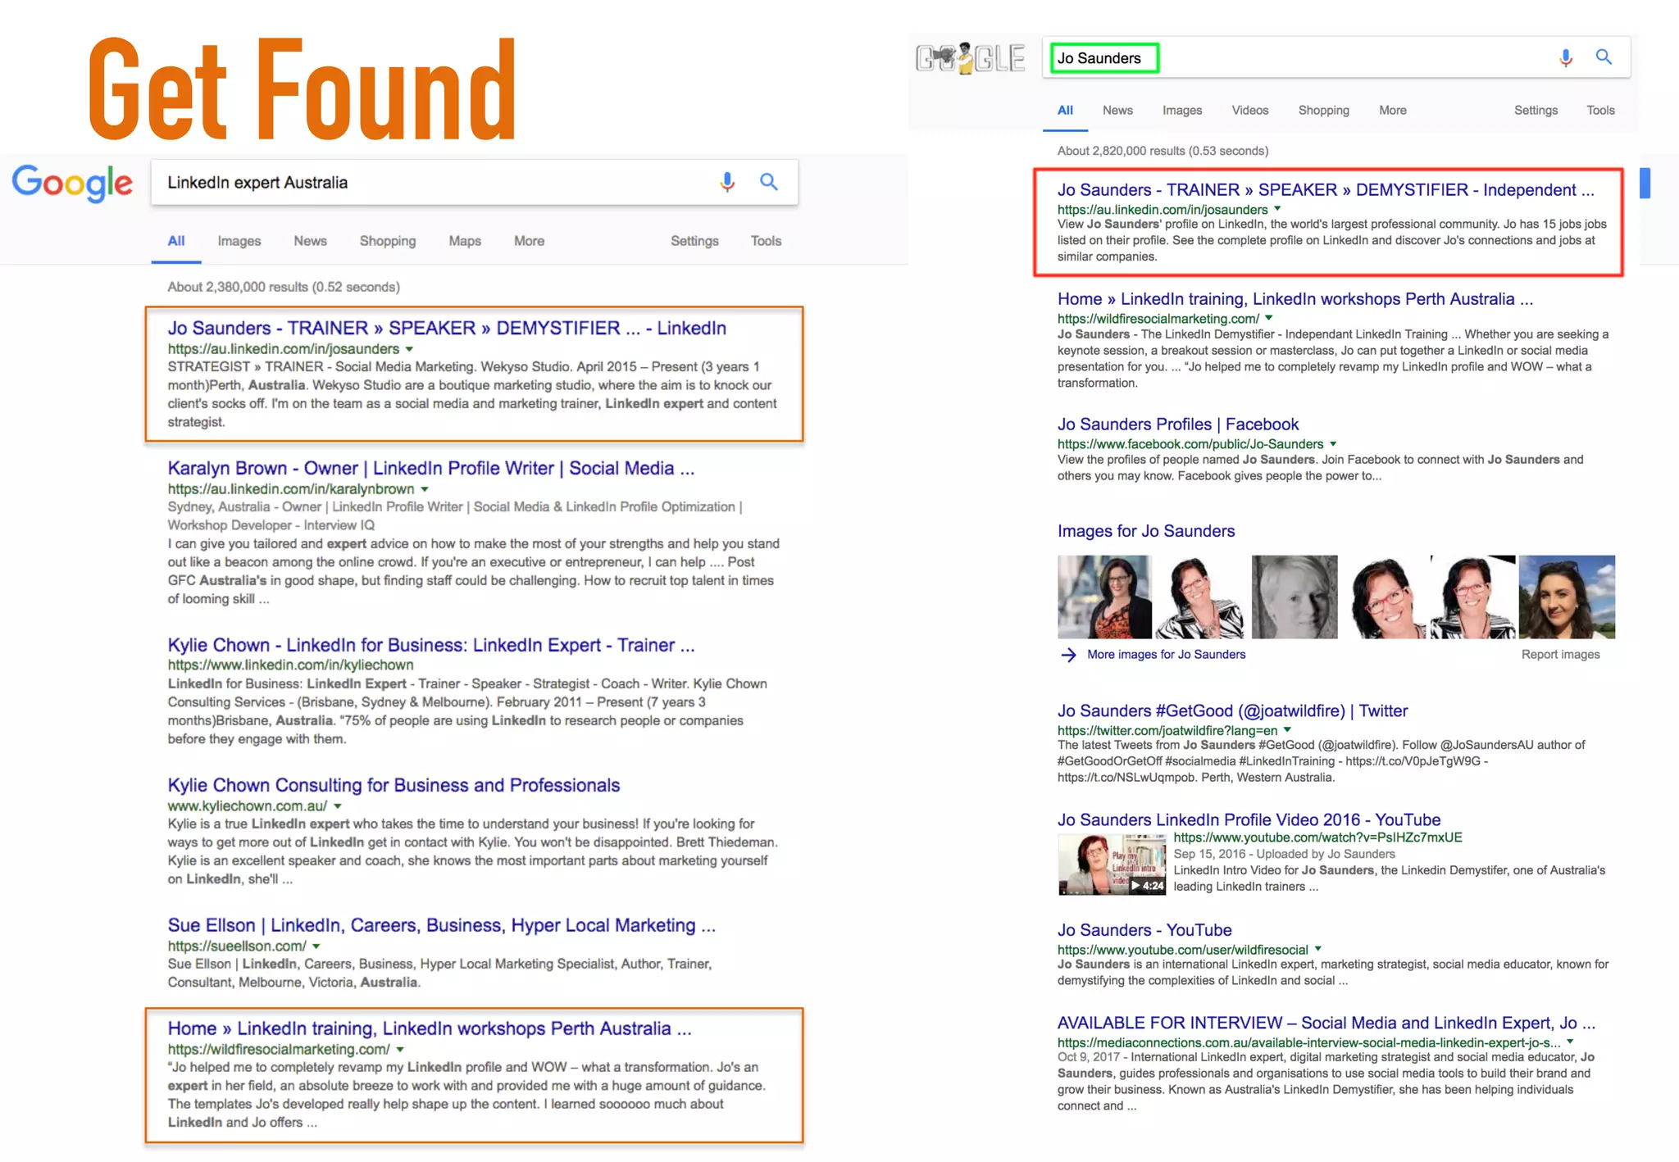Open Kylie Chown Consulting for Business result
The height and width of the screenshot is (1162, 1679).
tap(394, 786)
